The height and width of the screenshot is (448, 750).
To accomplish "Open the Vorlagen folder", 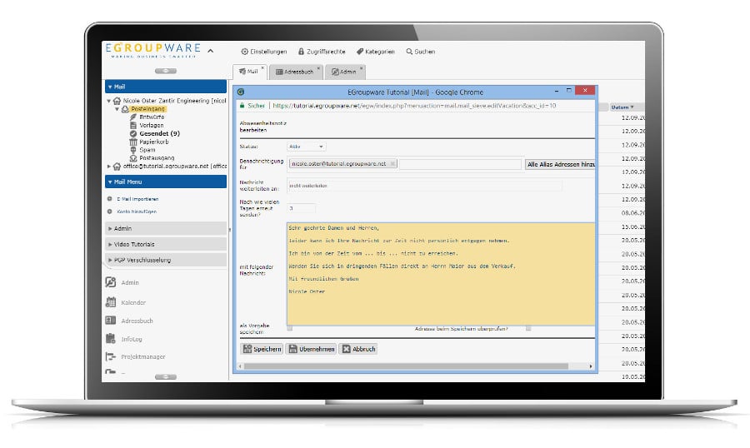I will 151,125.
